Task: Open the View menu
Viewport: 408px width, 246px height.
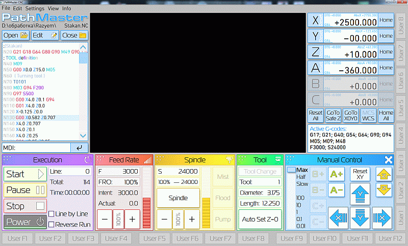Action: (53, 8)
